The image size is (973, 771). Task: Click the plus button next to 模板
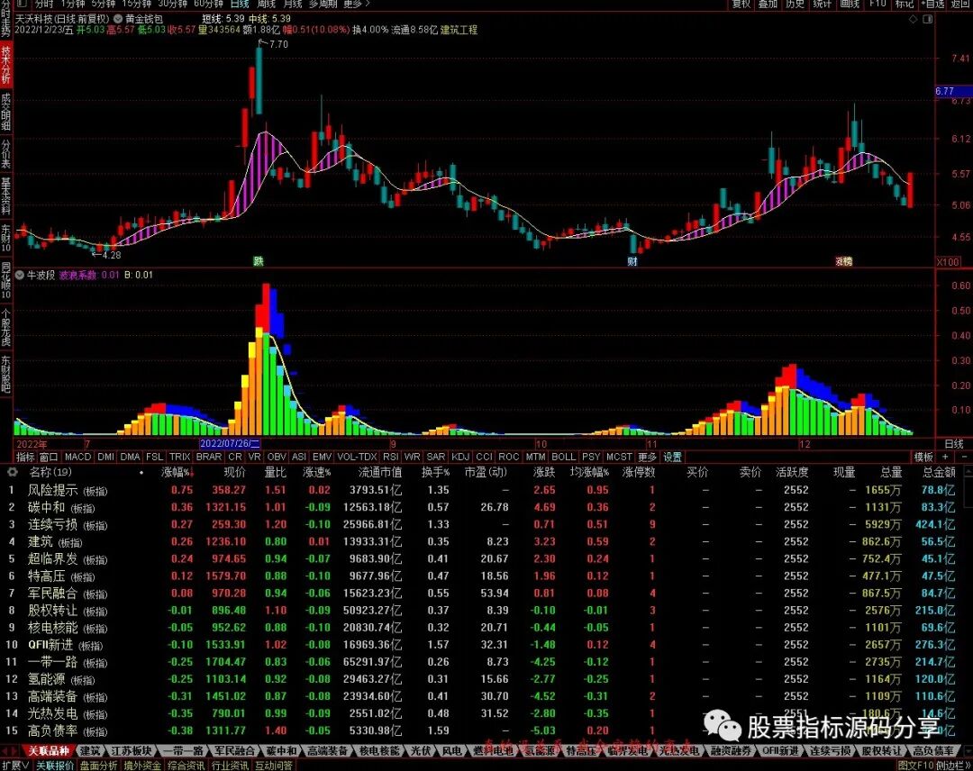[945, 457]
